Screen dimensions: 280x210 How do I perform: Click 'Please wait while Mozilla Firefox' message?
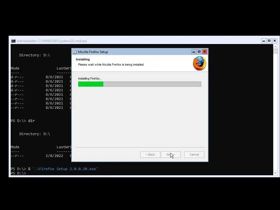click(x=111, y=65)
